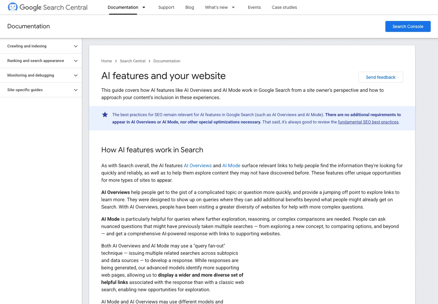Open the Case studies tab
438x304 pixels.
click(x=284, y=7)
